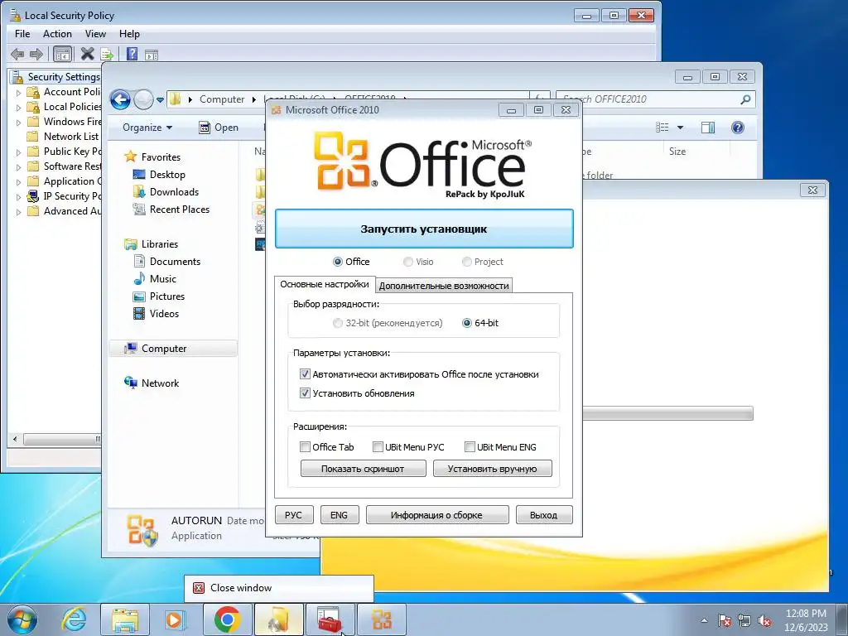This screenshot has height=636, width=848.
Task: Click the Export list toolbar icon
Action: (107, 54)
